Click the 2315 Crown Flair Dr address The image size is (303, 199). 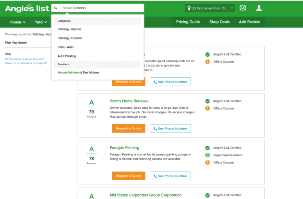(x=210, y=8)
